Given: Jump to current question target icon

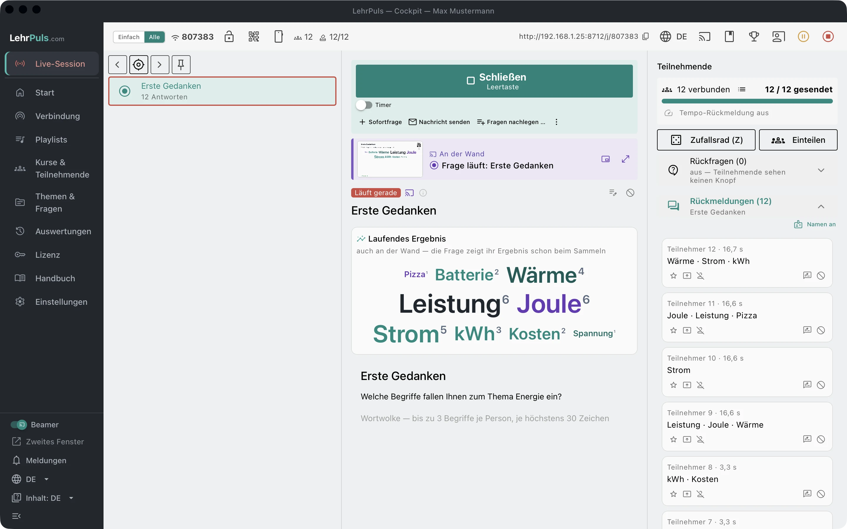Looking at the screenshot, I should 139,65.
